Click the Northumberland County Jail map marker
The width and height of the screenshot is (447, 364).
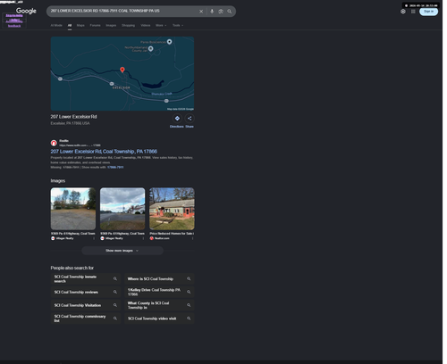(x=151, y=49)
